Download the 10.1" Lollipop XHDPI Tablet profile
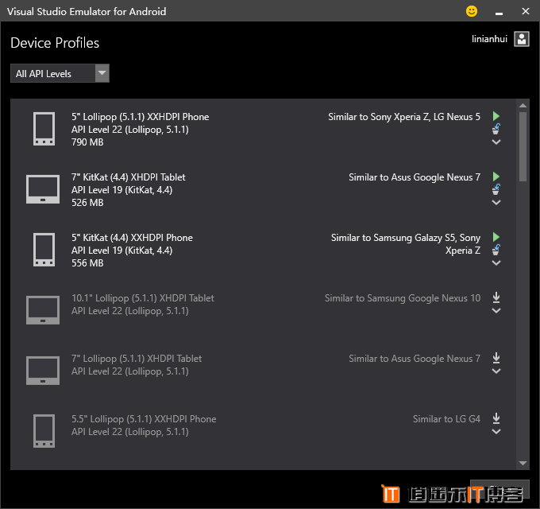This screenshot has height=509, width=540. click(496, 297)
